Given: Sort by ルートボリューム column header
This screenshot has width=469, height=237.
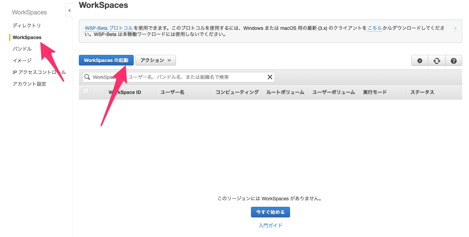Looking at the screenshot, I should coord(285,92).
